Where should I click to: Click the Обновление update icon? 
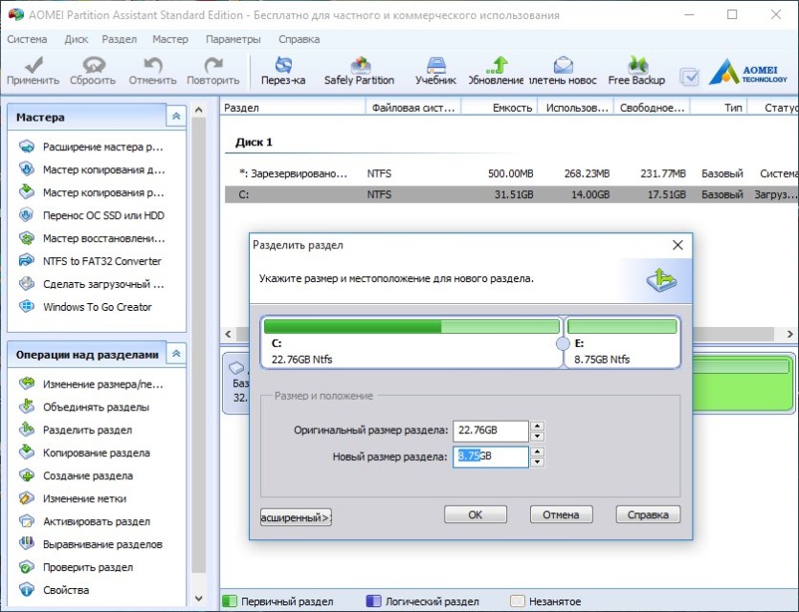496,71
